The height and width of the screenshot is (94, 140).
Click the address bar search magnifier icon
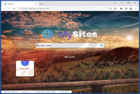pos(20,8)
